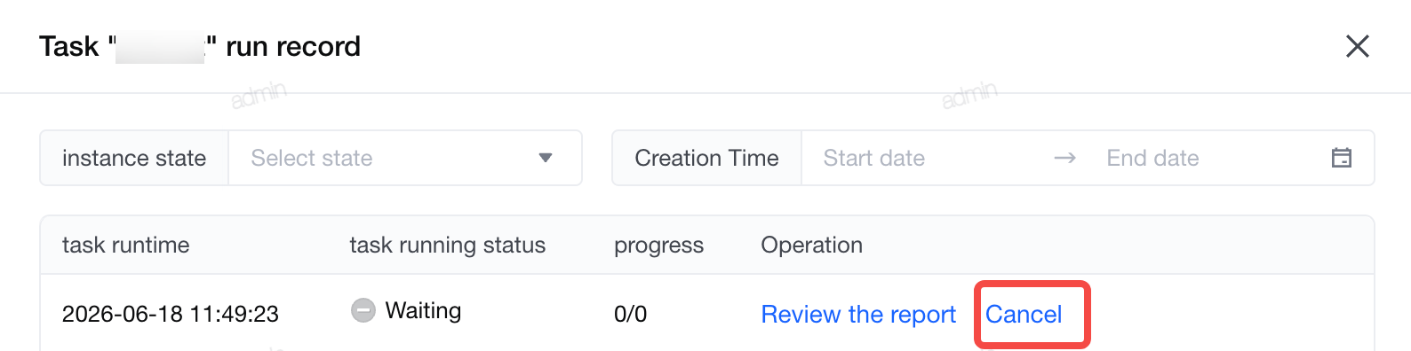The width and height of the screenshot is (1411, 351).
Task: Click the gray Waiting status icon
Action: 363,310
